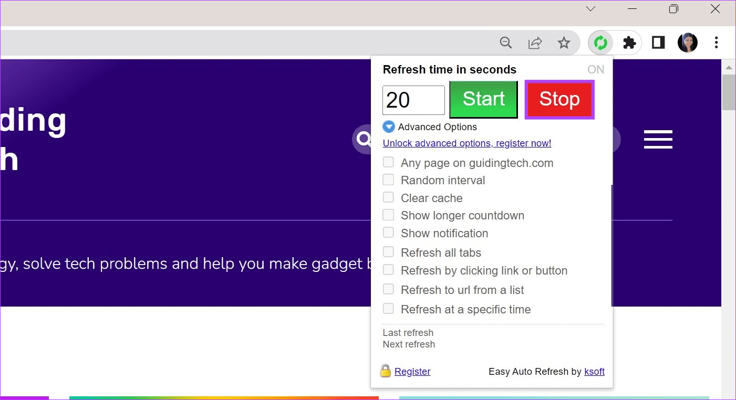Image resolution: width=736 pixels, height=400 pixels.
Task: Enable the Random interval checkbox
Action: click(x=388, y=180)
